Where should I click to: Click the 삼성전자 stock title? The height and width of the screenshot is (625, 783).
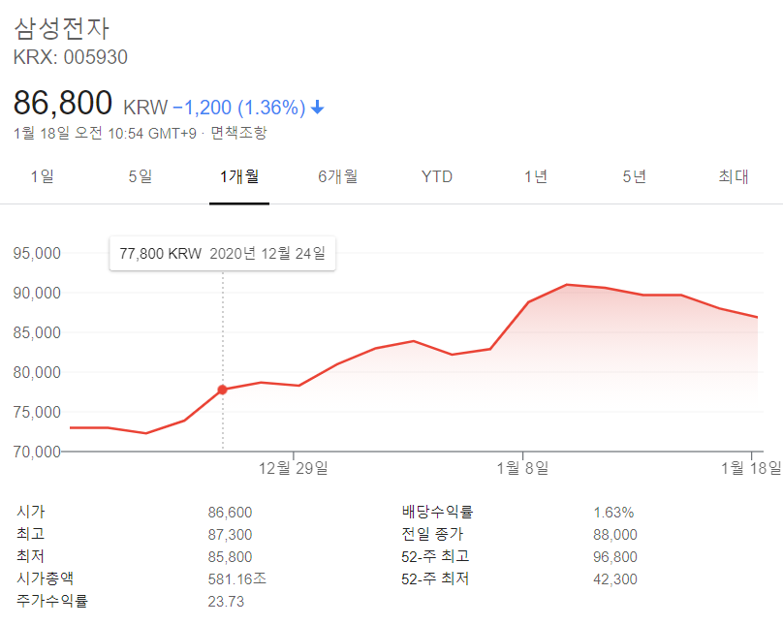[61, 28]
